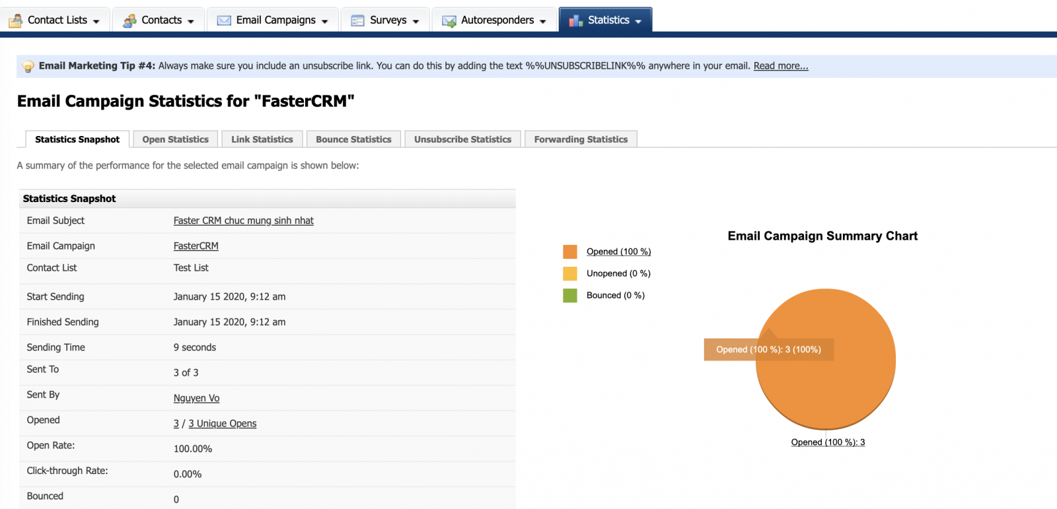Viewport: 1057px width, 509px height.
Task: Follow the Read more link in tip
Action: [780, 66]
